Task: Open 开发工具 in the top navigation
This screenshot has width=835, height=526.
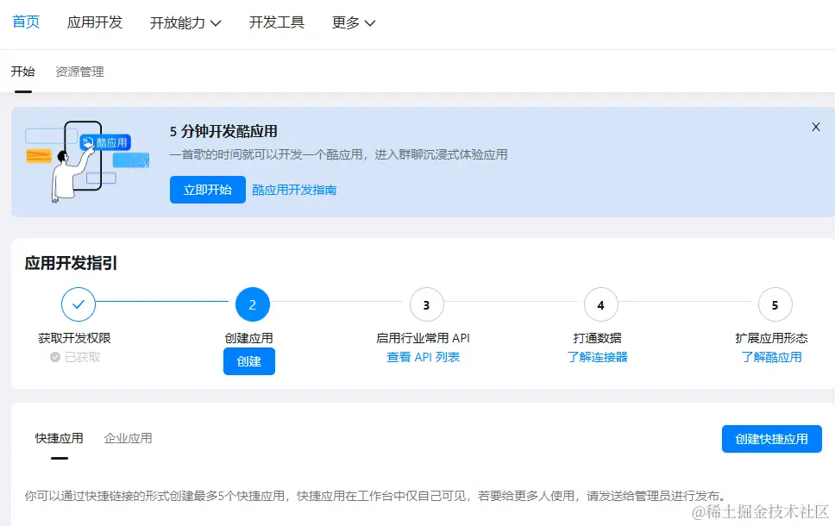Action: point(276,22)
